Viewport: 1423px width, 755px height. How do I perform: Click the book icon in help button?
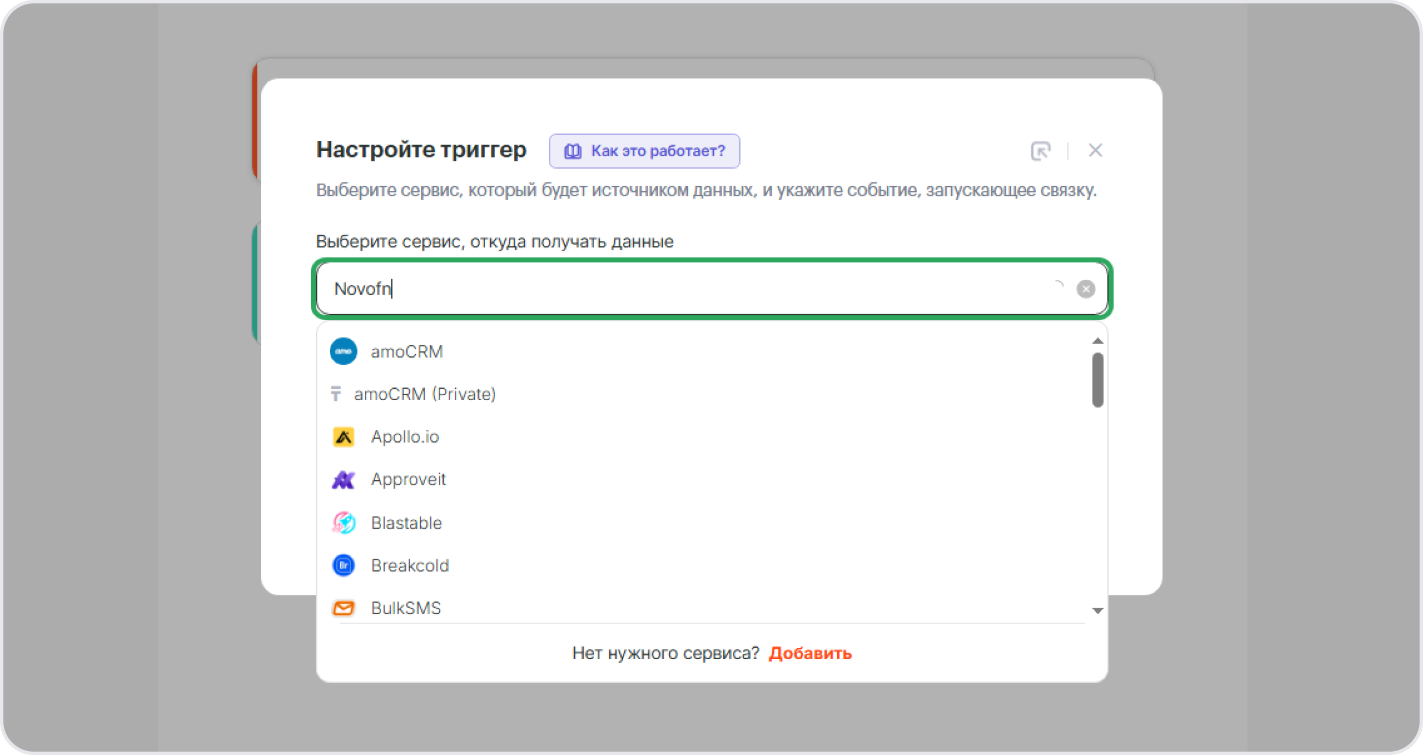tap(573, 151)
